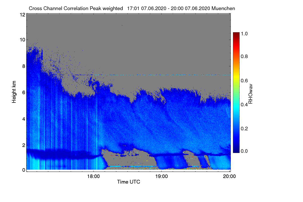
Task: Click the 'RHOwav' colorbar label
Action: coord(250,94)
